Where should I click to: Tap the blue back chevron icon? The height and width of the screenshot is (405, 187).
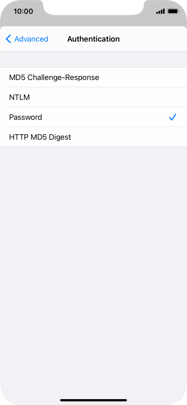coord(8,39)
